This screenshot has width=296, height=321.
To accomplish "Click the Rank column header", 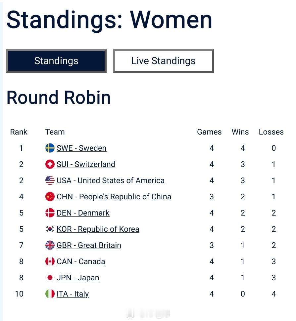I will click(19, 132).
